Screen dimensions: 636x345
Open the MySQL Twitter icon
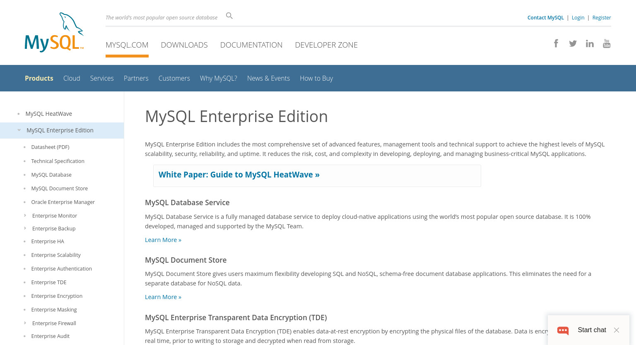(573, 43)
